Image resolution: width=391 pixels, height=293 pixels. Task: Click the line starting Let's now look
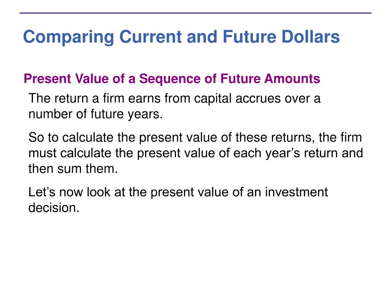pos(178,192)
